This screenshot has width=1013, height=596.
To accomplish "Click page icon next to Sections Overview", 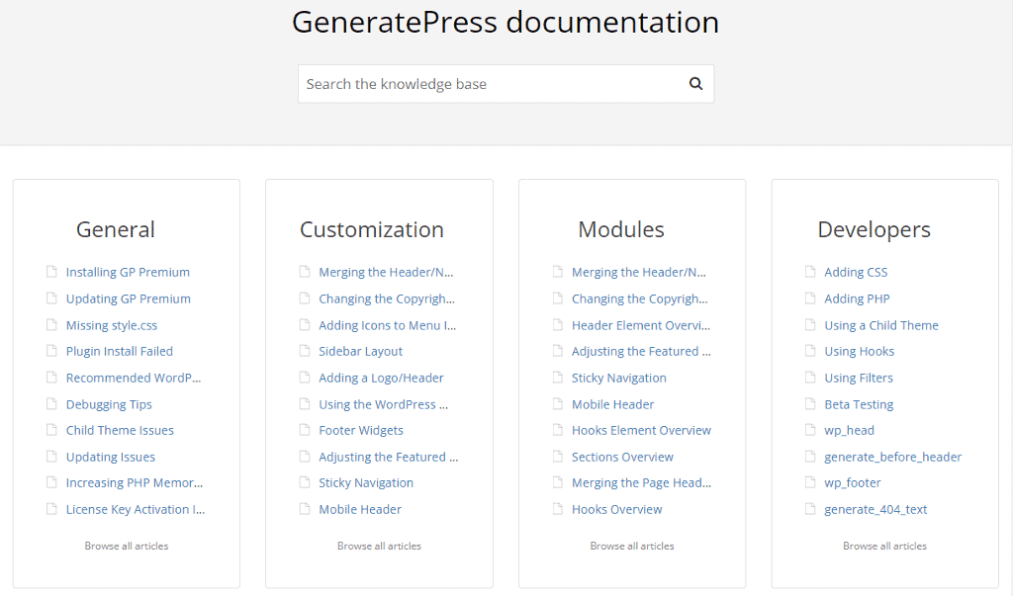I will 558,457.
